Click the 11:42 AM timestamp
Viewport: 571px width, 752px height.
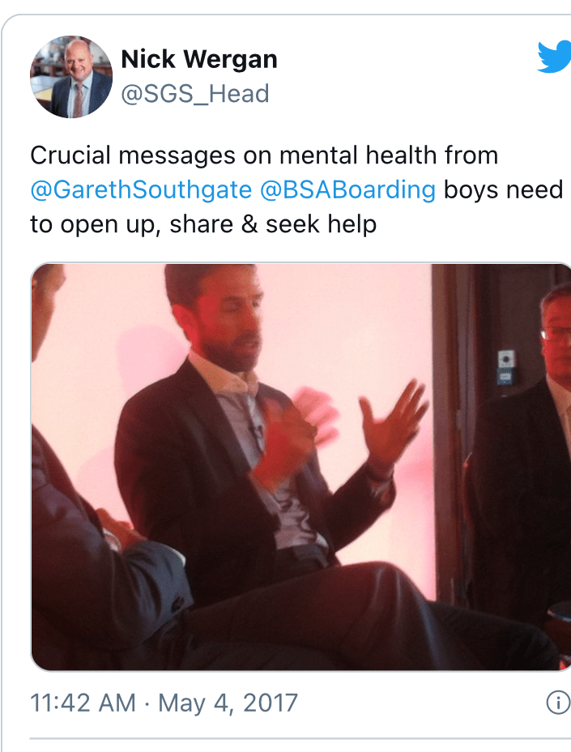point(83,703)
